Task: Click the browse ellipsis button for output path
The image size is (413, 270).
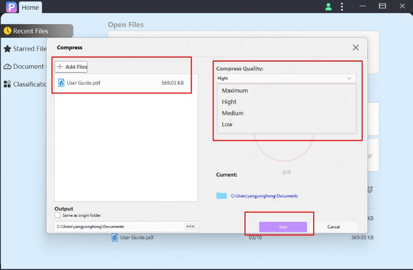Action: click(190, 226)
